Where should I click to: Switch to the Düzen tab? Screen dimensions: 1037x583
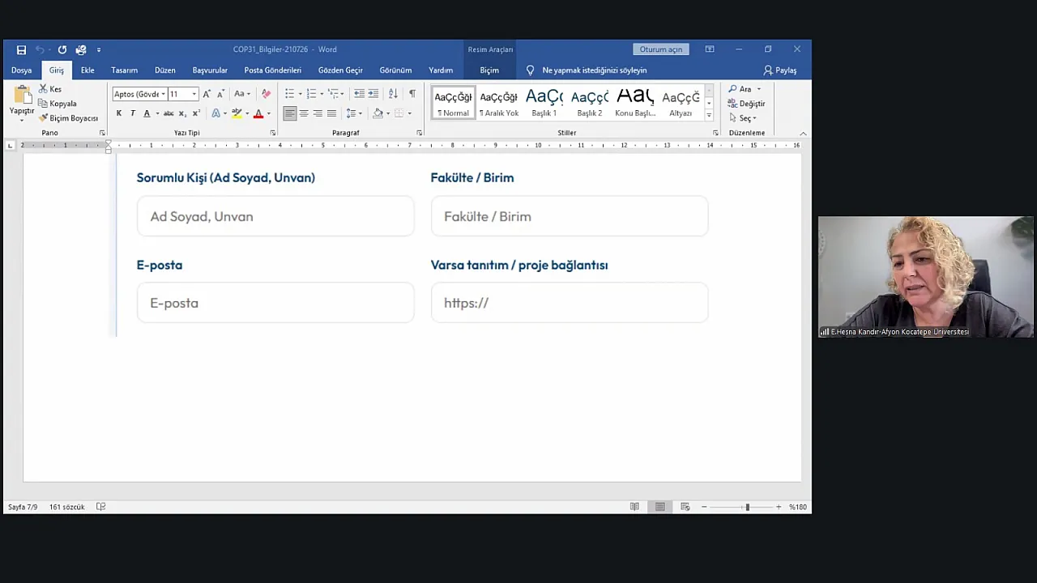click(x=165, y=70)
